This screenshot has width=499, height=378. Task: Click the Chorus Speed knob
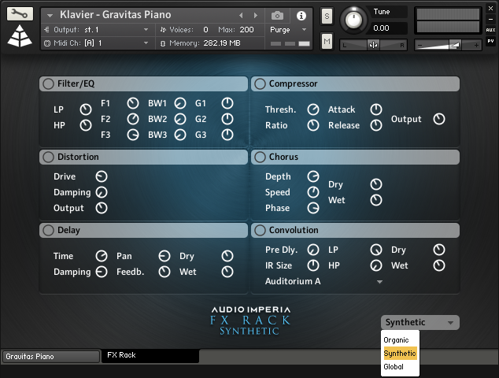(x=313, y=192)
